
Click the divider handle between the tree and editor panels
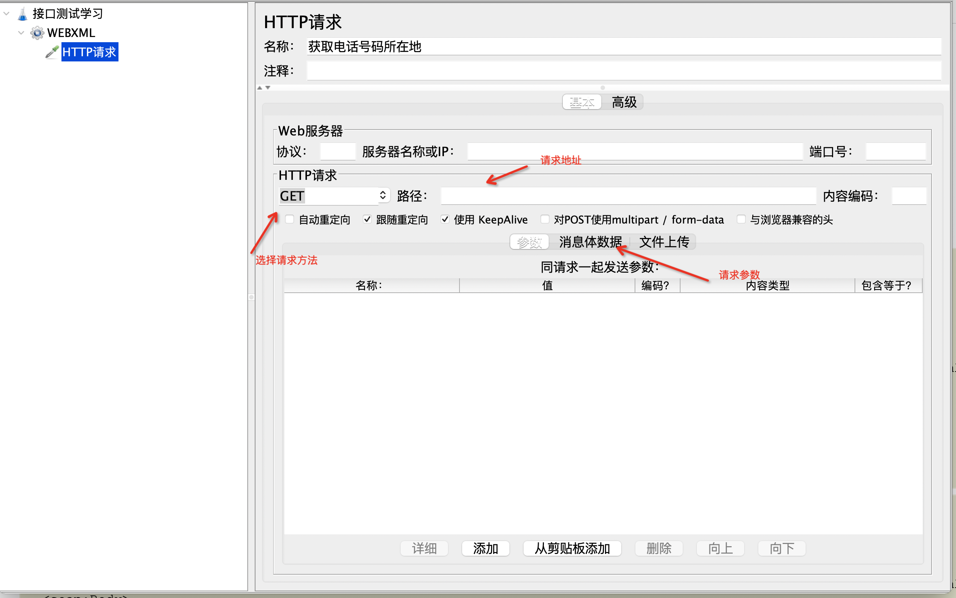point(251,297)
